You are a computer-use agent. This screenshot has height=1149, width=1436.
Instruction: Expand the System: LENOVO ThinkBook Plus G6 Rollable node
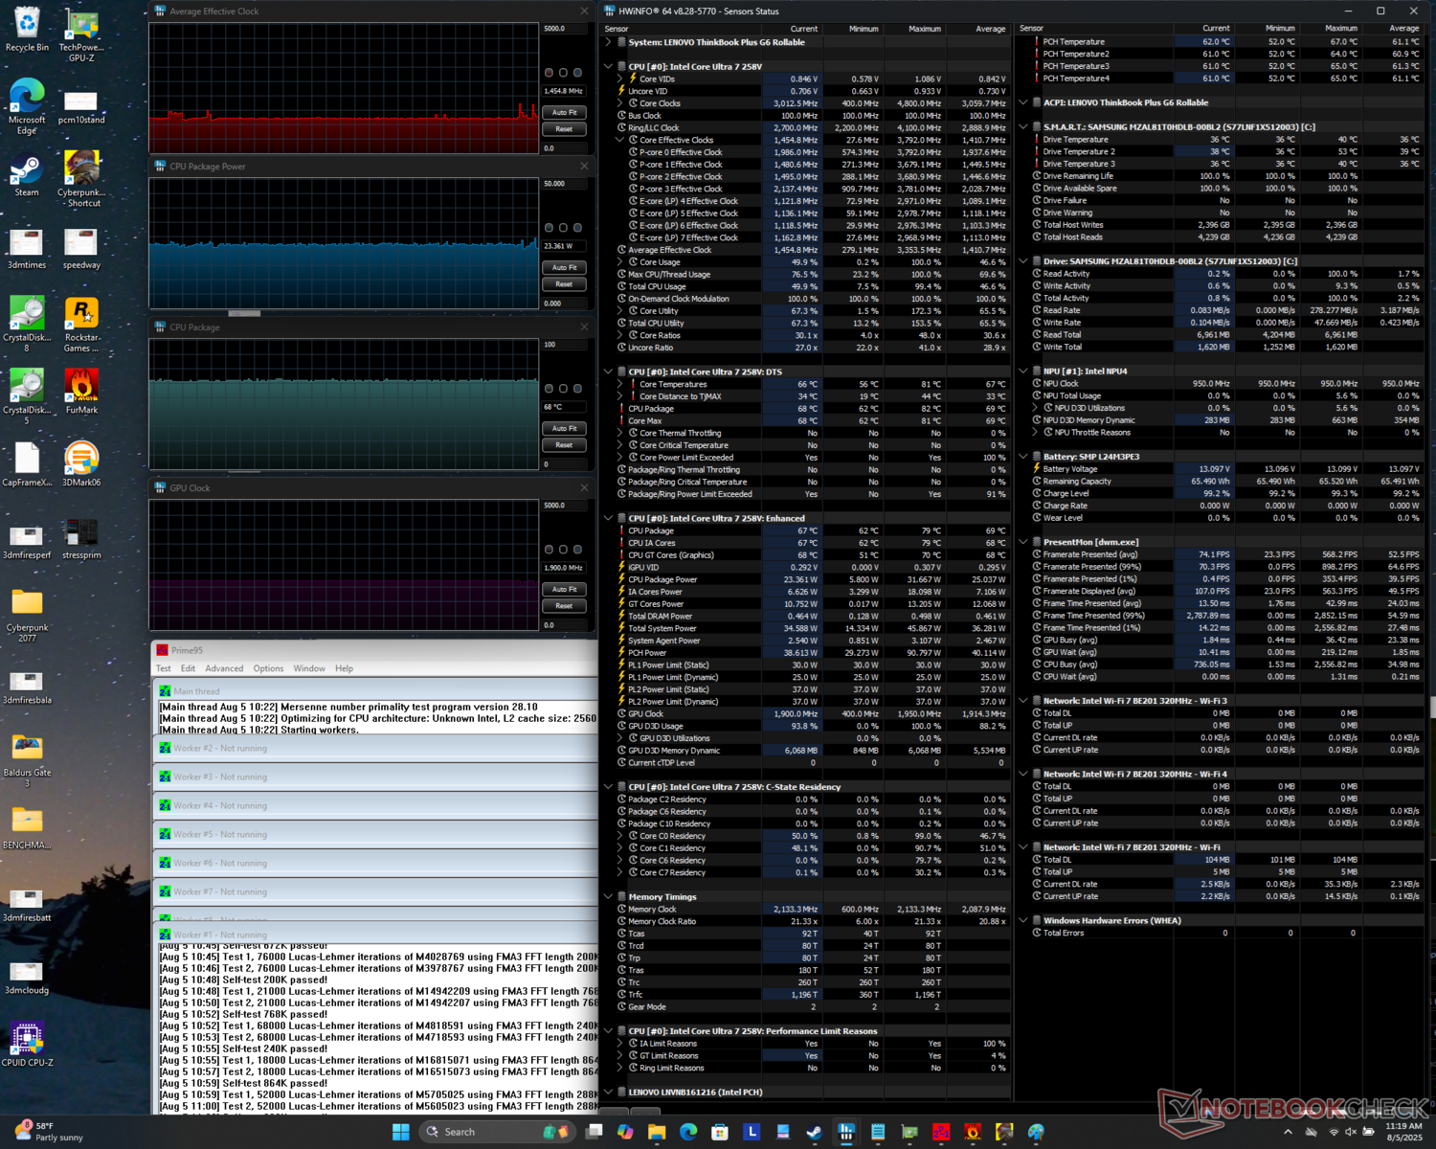609,42
